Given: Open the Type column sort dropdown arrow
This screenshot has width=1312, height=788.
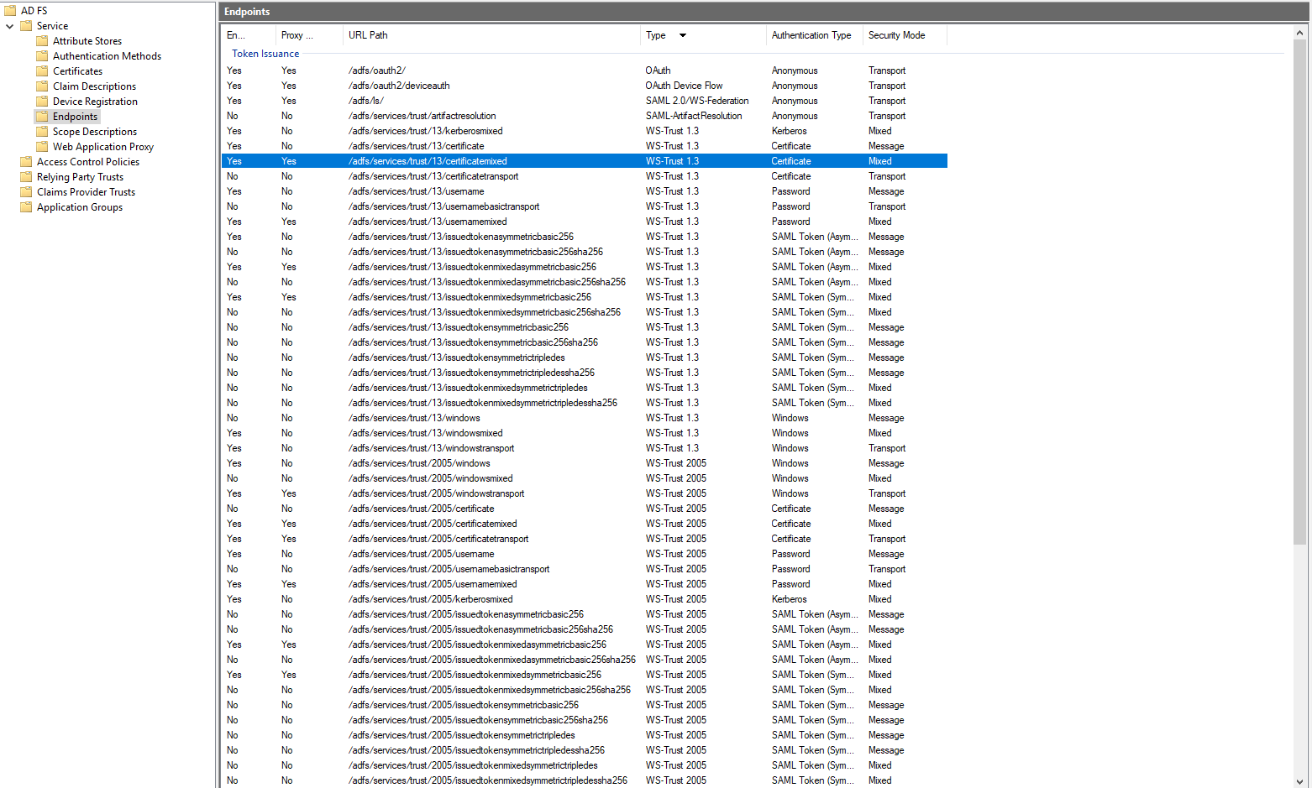Looking at the screenshot, I should coord(683,35).
